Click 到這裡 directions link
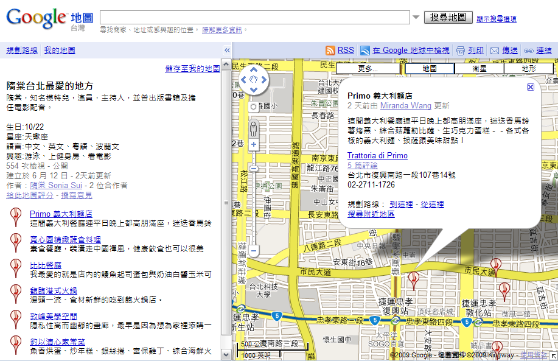Screen dimensions: 558x361 [x=401, y=204]
